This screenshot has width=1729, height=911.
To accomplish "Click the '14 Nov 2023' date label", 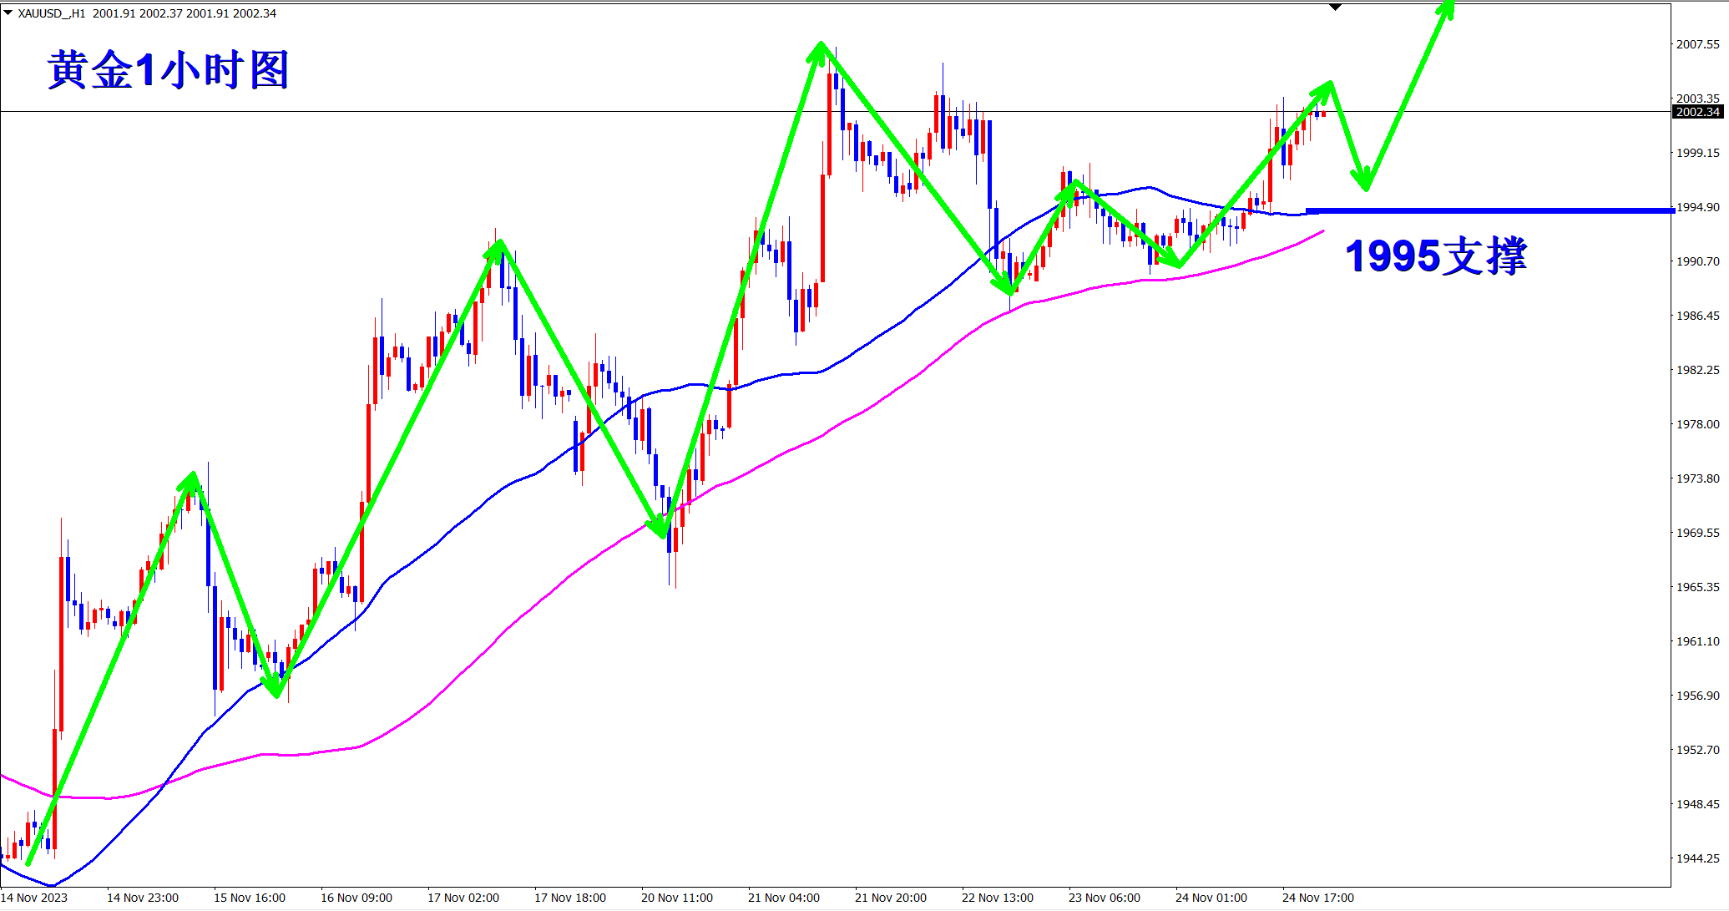I will [34, 898].
